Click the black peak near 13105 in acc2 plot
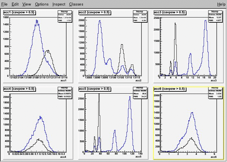This screenshot has width=227, height=162. (122, 45)
